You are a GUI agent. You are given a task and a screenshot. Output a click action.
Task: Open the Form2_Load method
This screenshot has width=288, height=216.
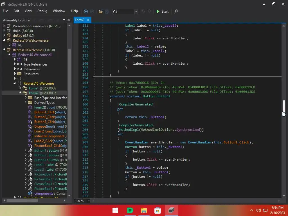(x=51, y=131)
